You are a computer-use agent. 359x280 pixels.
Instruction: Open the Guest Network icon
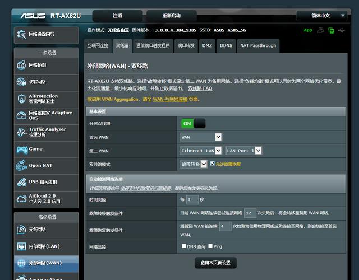[21, 82]
